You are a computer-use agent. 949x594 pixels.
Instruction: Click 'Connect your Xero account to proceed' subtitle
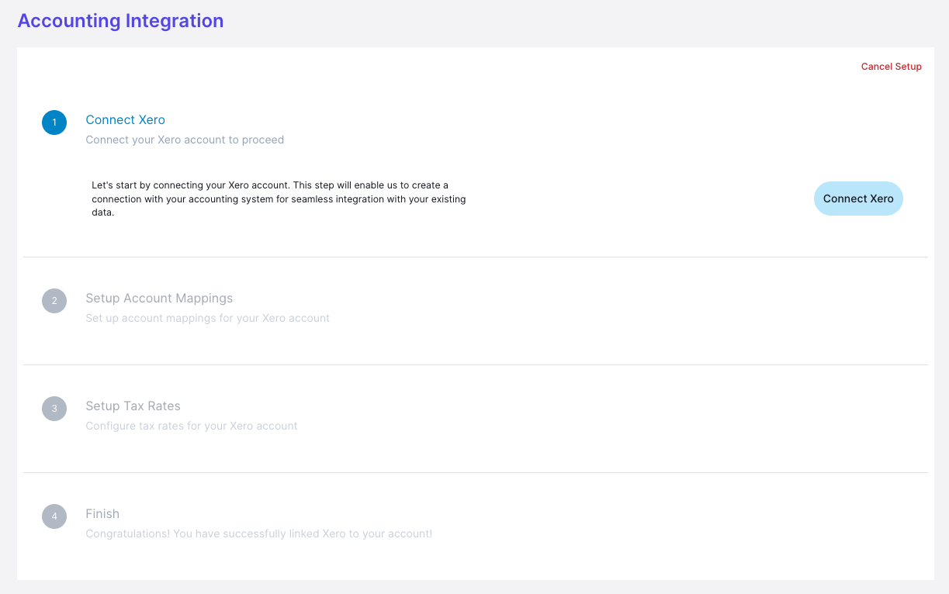point(185,140)
